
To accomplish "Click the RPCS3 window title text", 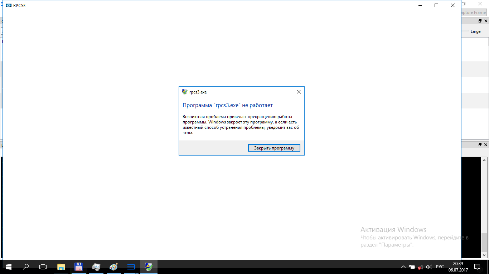I will click(19, 5).
